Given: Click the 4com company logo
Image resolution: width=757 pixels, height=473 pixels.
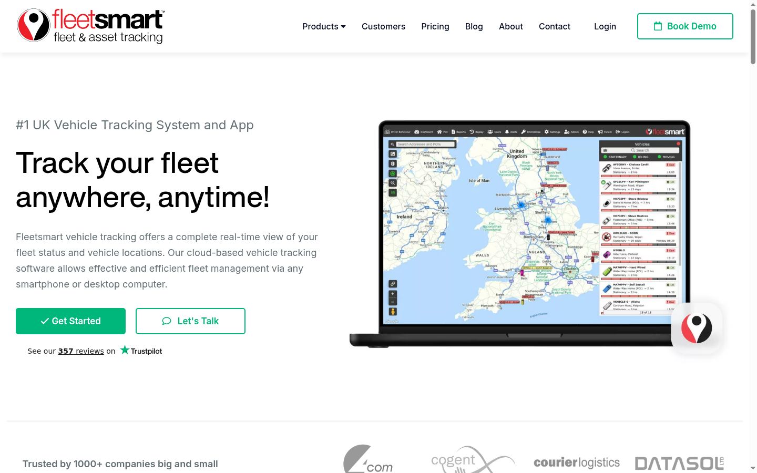Looking at the screenshot, I should tap(368, 459).
